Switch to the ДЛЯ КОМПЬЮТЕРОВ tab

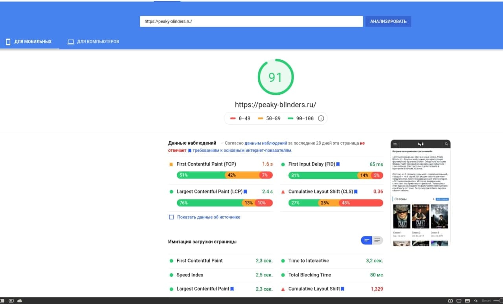[x=93, y=42]
